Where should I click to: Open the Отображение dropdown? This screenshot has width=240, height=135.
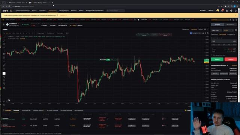coord(51,33)
